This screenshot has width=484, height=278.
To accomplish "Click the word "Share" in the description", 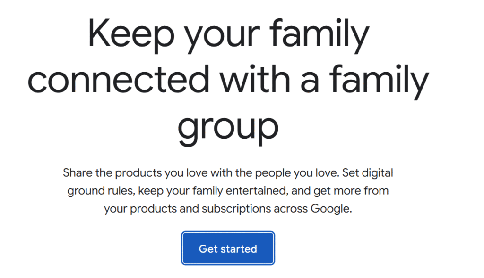I will pyautogui.click(x=78, y=173).
